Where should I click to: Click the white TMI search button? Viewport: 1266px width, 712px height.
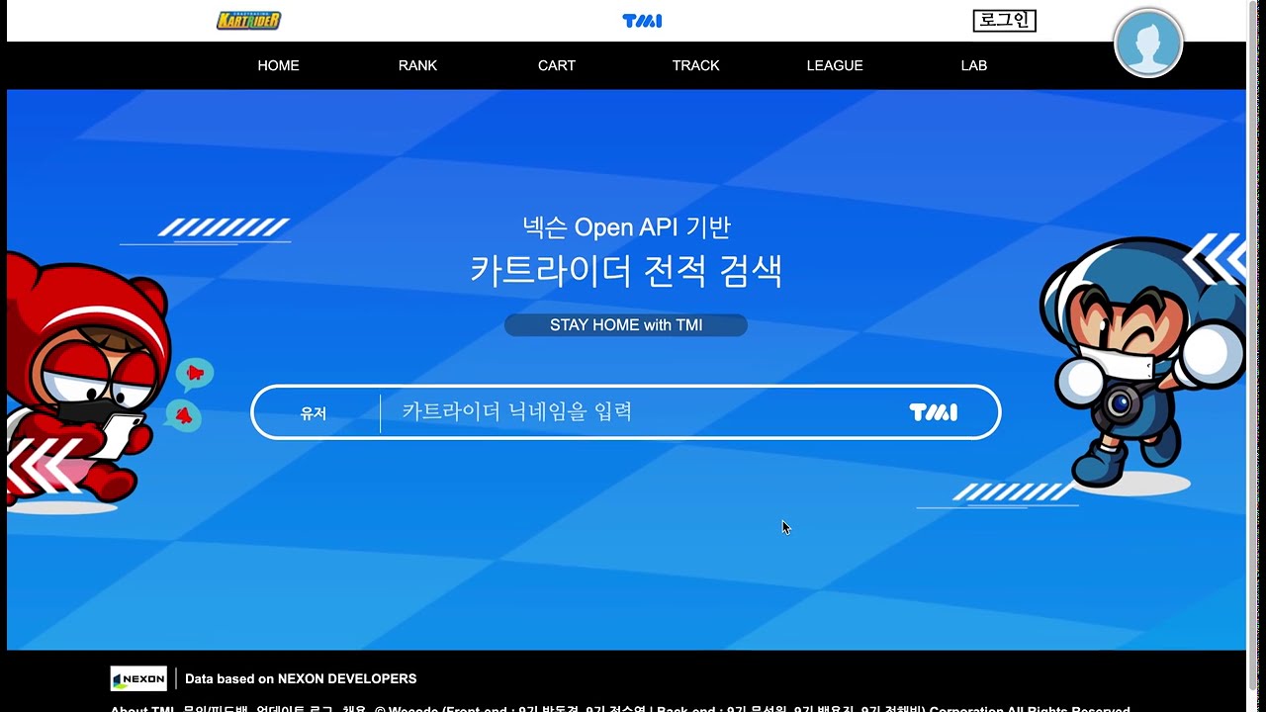933,412
